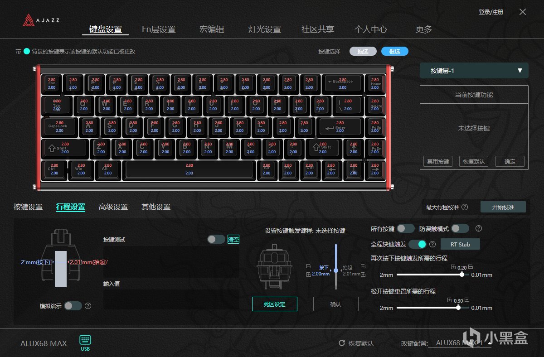Switch to Fn层设置 tab
This screenshot has width=544, height=357.
[x=159, y=29]
